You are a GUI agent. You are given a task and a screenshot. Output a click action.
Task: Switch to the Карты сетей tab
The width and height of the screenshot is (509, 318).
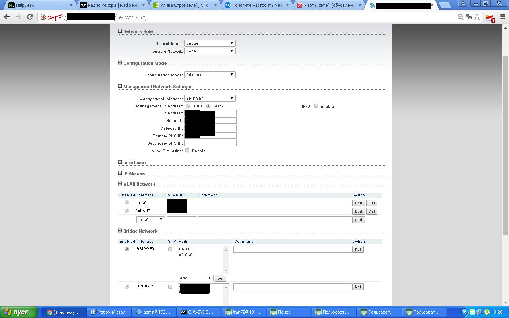(328, 5)
